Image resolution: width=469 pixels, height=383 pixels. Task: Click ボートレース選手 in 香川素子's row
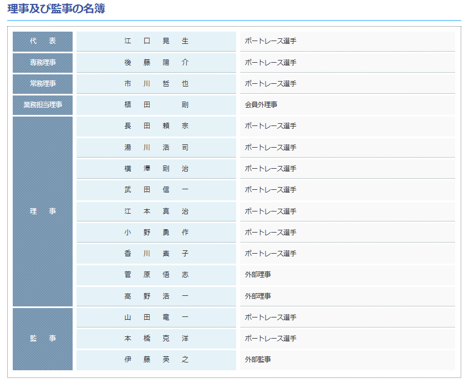point(271,254)
